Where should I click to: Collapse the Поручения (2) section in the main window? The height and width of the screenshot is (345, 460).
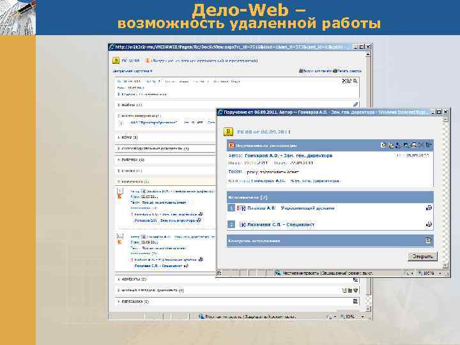point(119,181)
